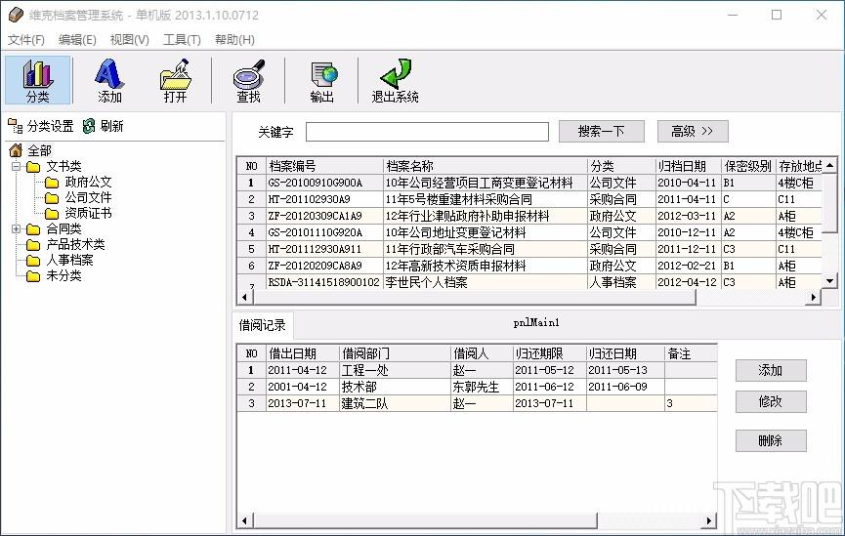Select the 合同类 folder node

point(54,228)
